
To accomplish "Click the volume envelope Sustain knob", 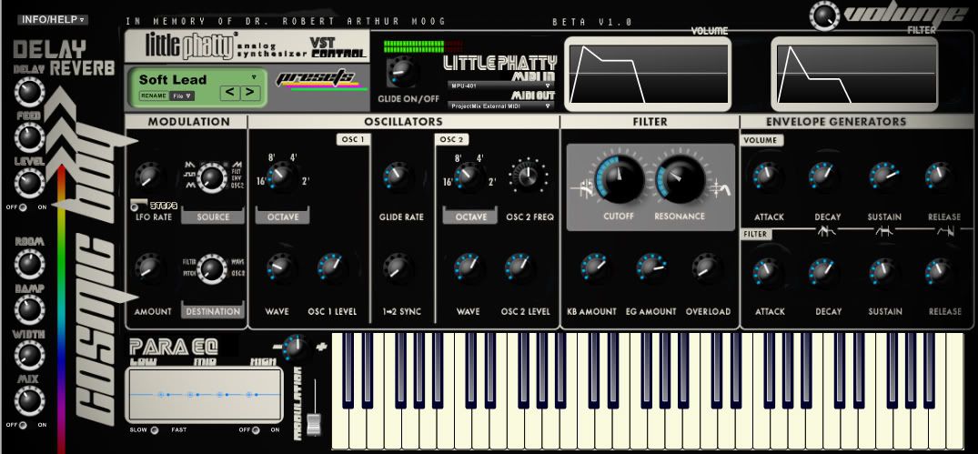I will coord(884,177).
